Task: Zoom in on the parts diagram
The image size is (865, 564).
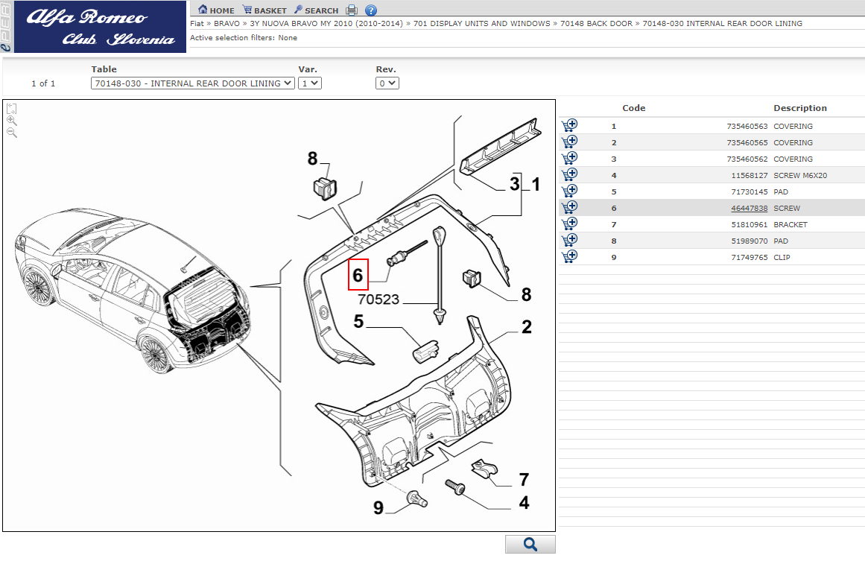Action: [11, 120]
